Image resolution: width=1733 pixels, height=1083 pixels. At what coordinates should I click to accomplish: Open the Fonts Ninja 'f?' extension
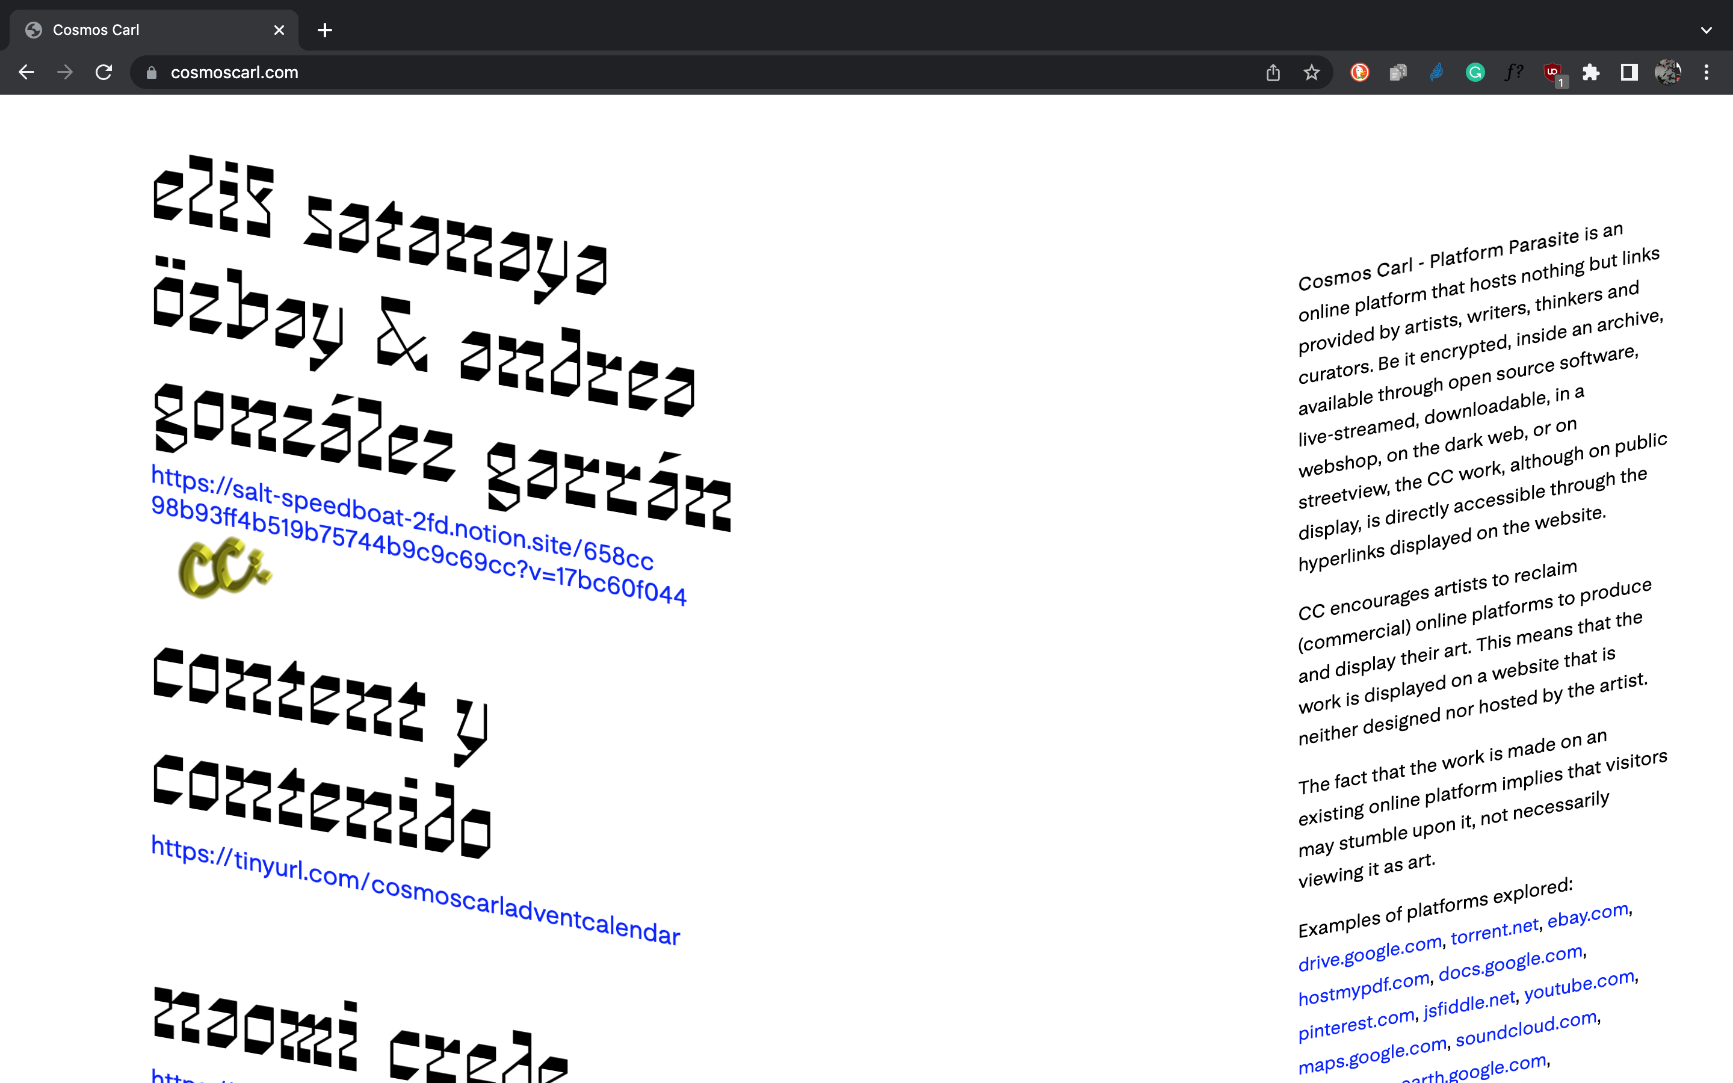(1513, 72)
